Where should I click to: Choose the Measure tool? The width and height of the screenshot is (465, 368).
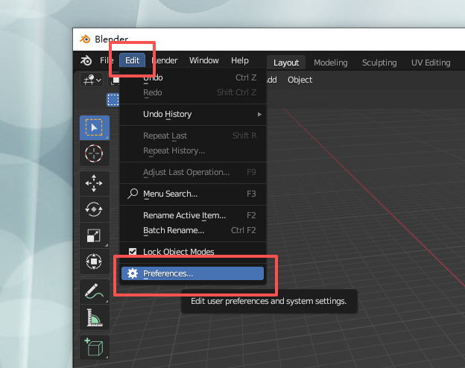[94, 318]
